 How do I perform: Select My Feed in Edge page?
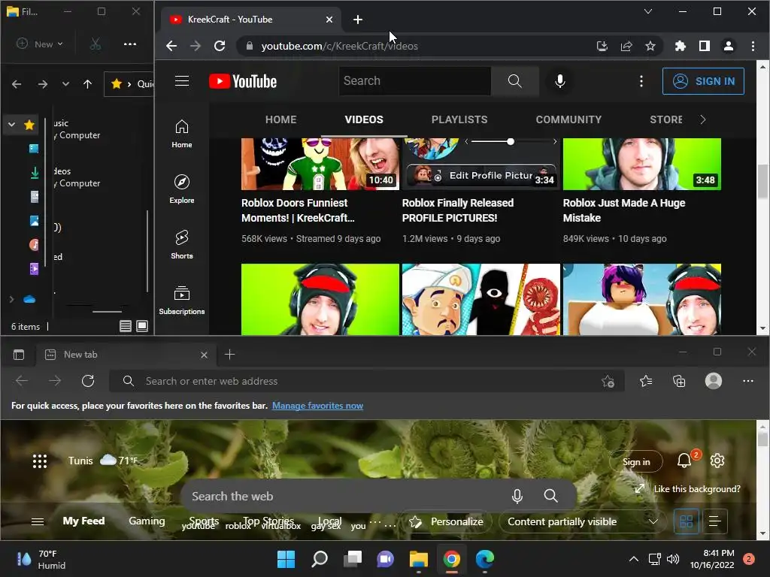83,521
